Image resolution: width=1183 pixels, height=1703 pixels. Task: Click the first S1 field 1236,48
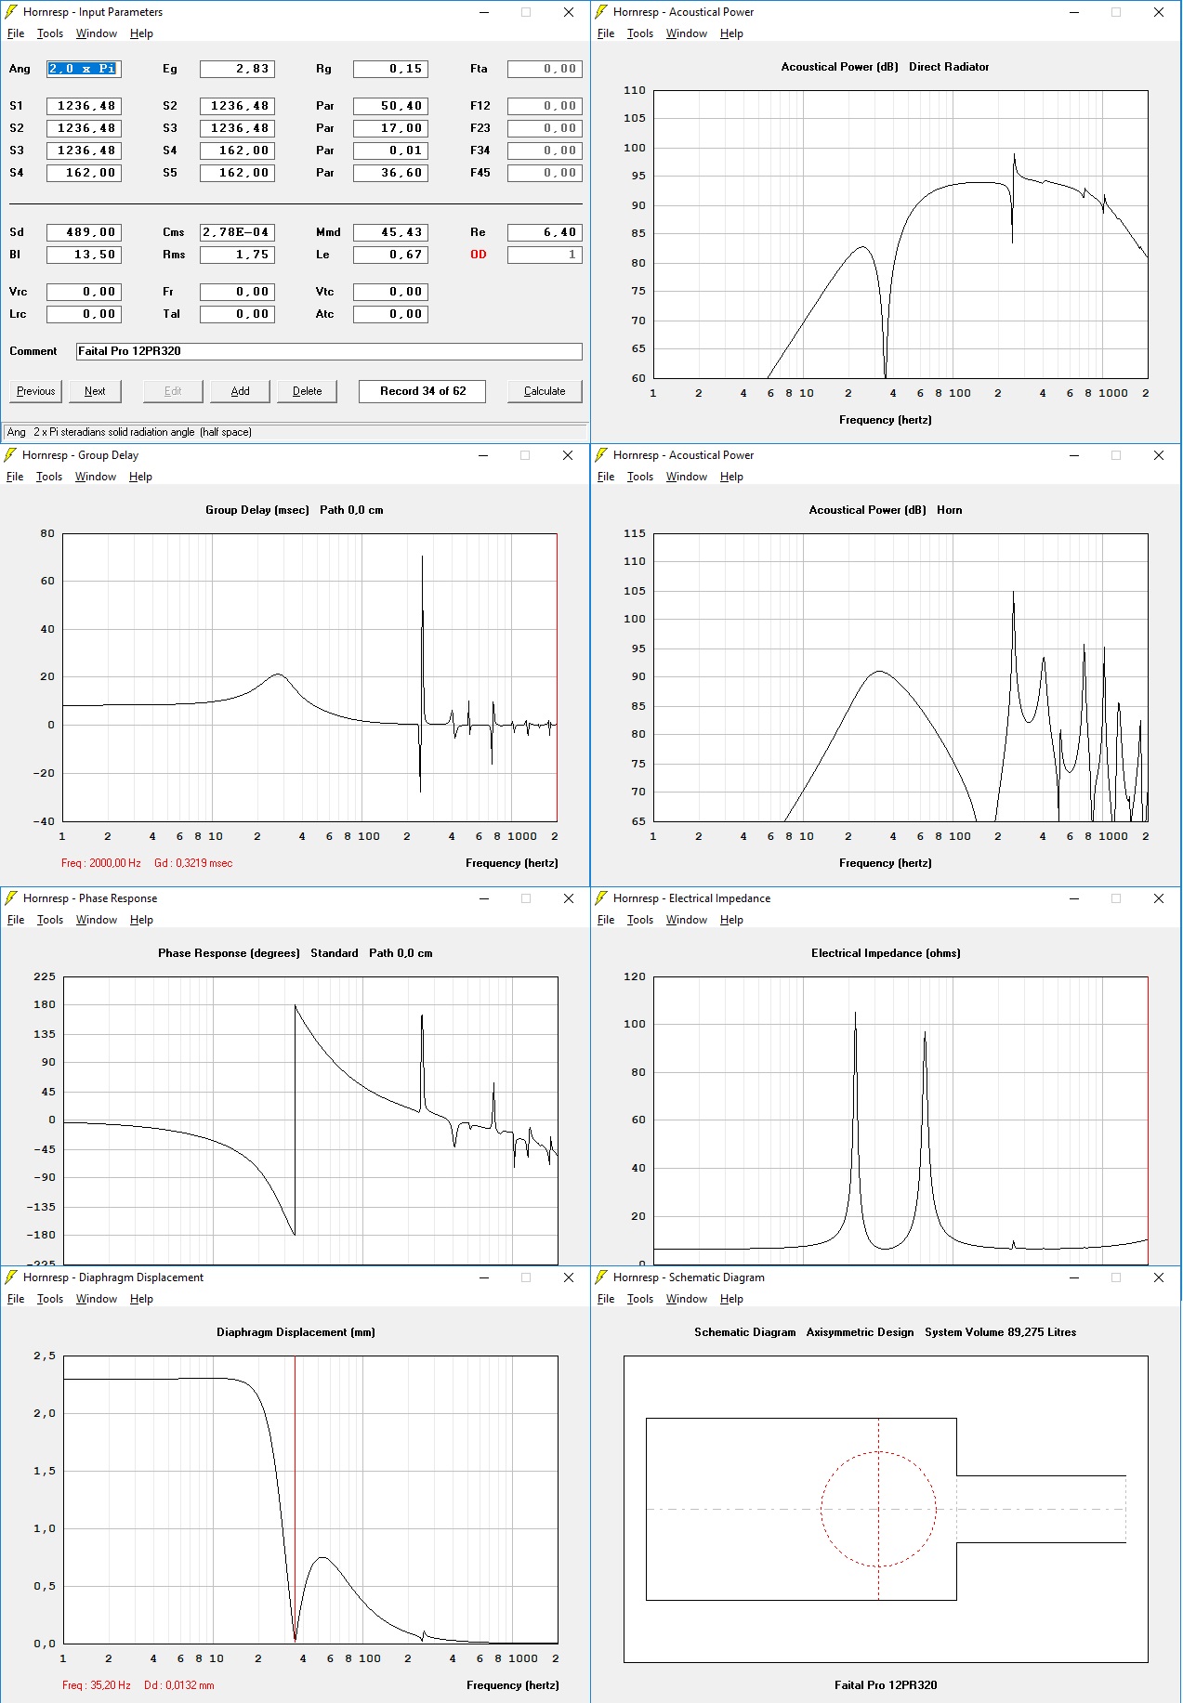point(84,106)
